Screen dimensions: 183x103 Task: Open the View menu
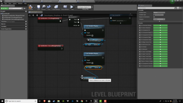(10, 3)
